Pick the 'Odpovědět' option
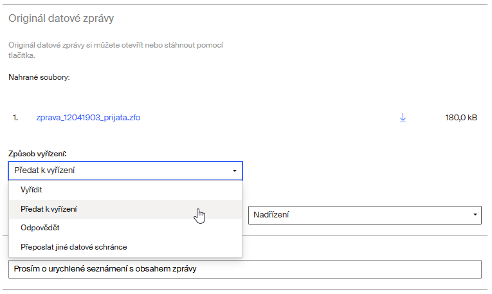The width and height of the screenshot is (492, 294). pos(41,228)
